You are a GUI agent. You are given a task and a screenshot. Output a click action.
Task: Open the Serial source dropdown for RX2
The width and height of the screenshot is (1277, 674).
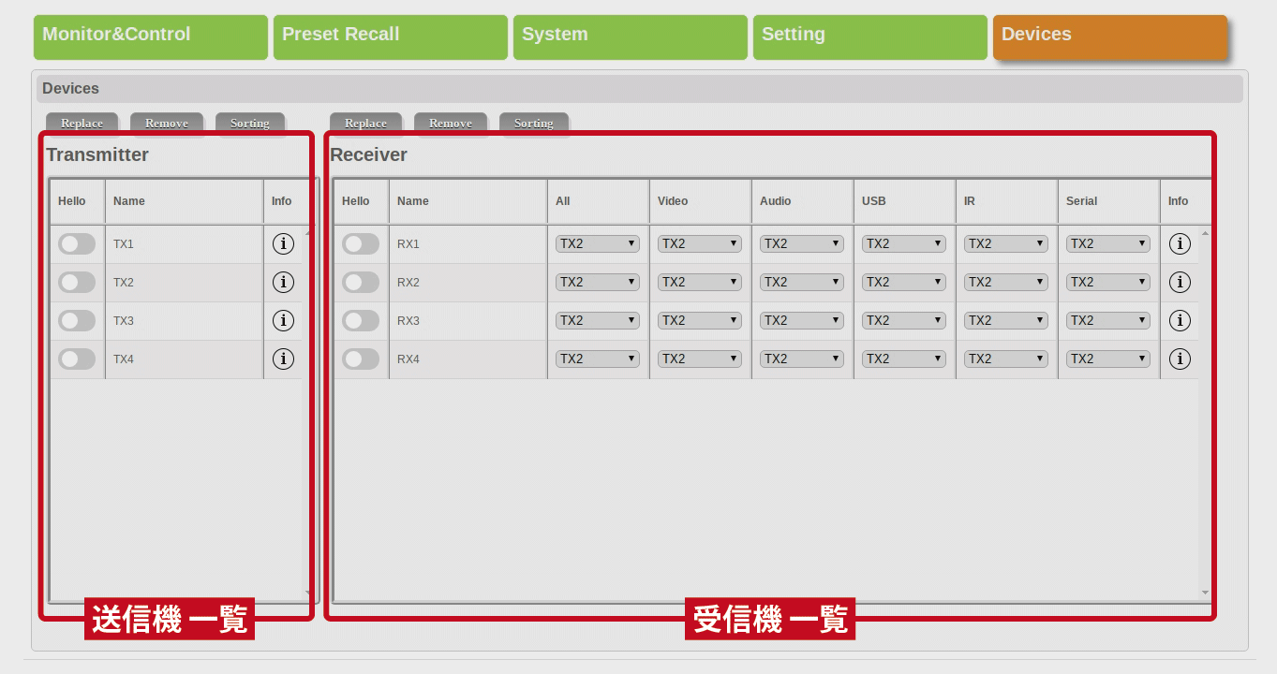coord(1108,282)
